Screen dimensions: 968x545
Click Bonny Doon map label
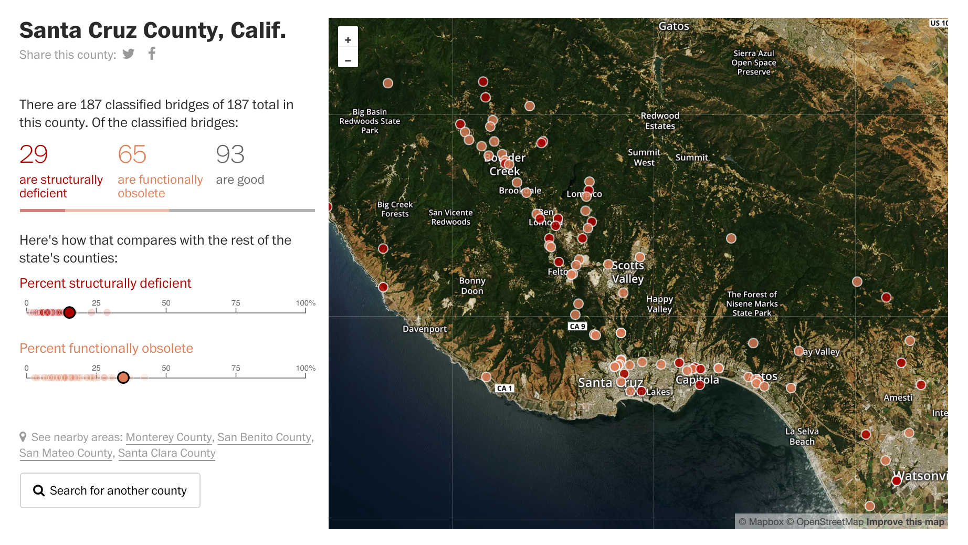tap(472, 286)
